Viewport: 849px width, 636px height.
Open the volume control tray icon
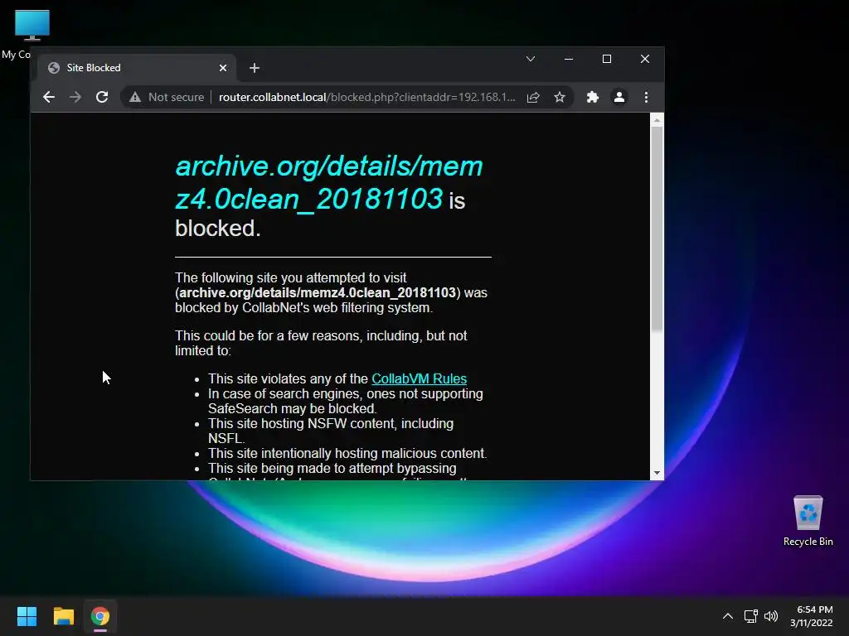click(771, 616)
